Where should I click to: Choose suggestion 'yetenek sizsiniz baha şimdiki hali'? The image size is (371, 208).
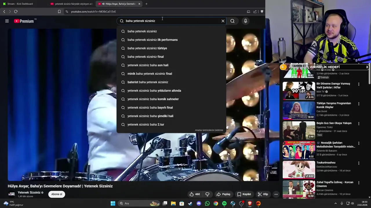171,116
